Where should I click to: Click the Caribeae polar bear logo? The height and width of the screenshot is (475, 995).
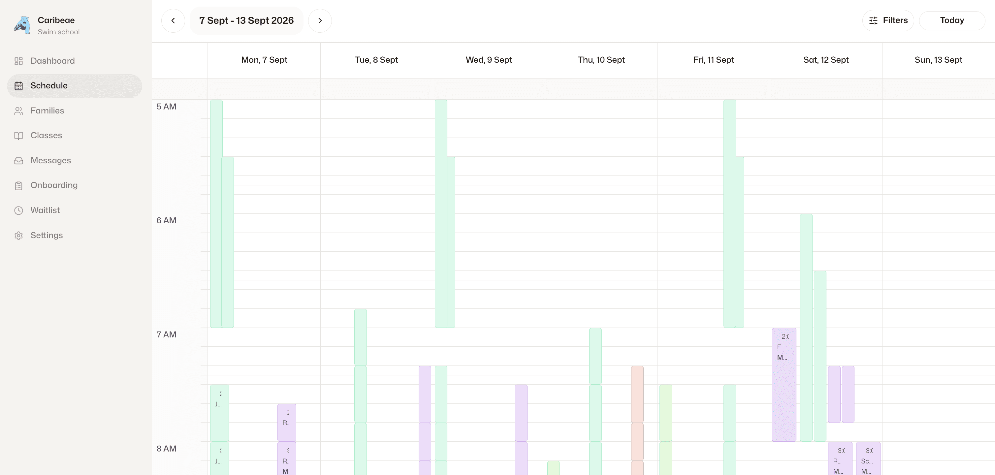coord(22,25)
